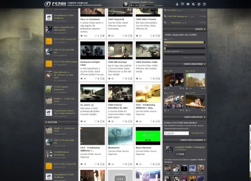This screenshot has height=181, width=251.
Task: Click the orange icon beside poll header
Action: [x=204, y=29]
